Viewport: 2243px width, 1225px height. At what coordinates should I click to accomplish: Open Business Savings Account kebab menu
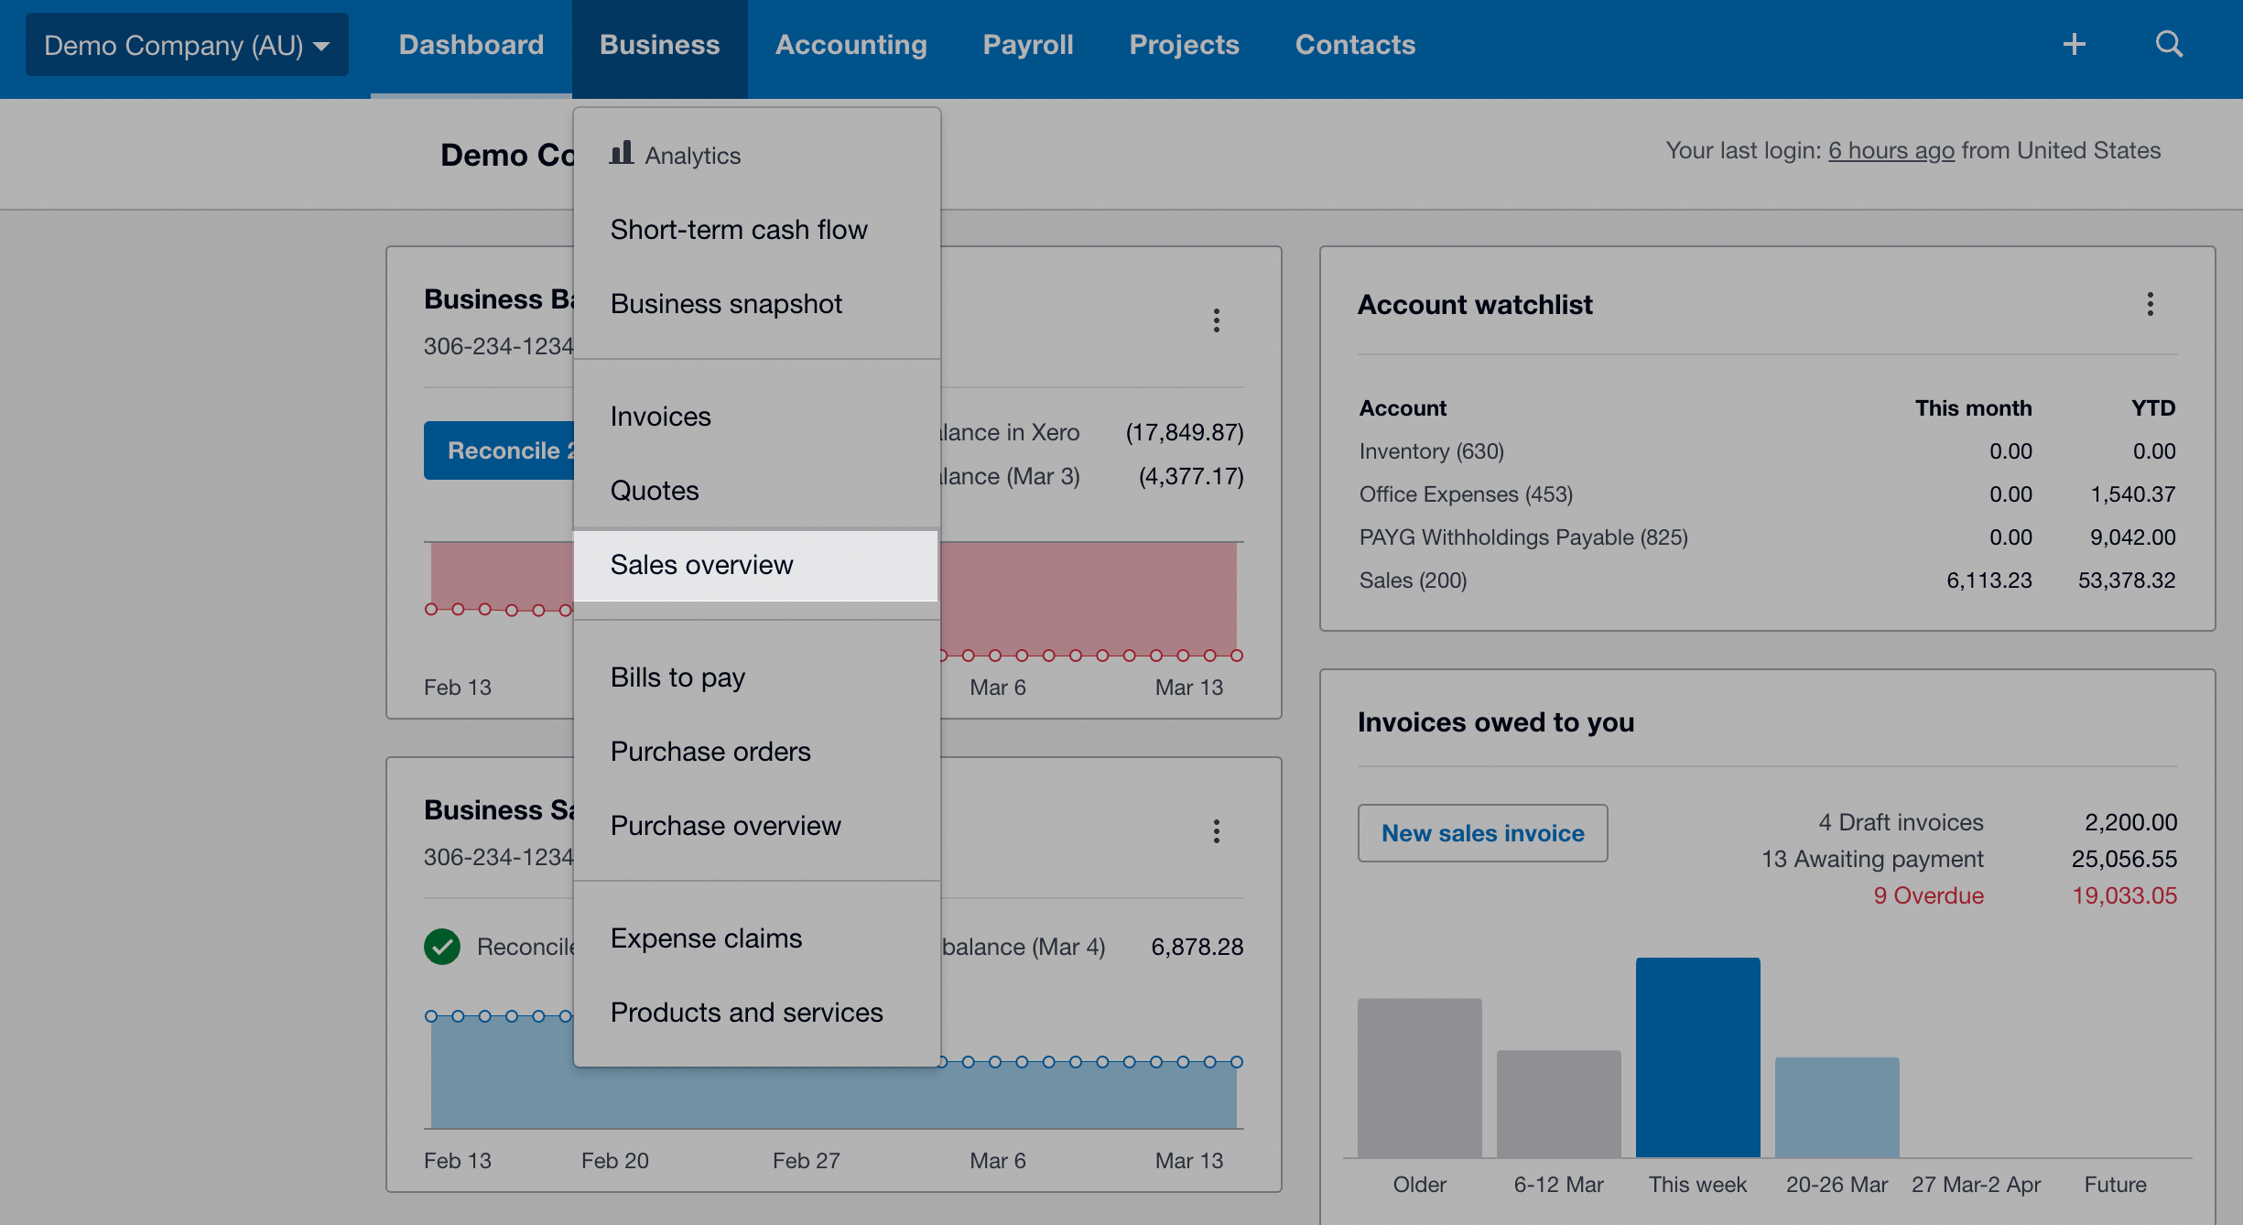tap(1216, 831)
